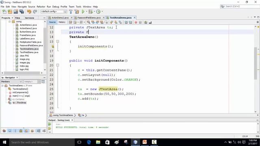Open Edge browser from the taskbar
Screen dimensions: 260x146
pyautogui.click(x=89, y=142)
